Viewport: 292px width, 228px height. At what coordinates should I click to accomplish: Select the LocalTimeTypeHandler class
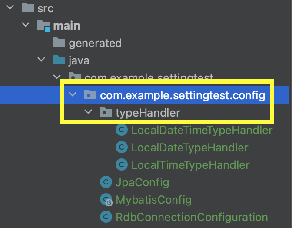[x=190, y=165]
